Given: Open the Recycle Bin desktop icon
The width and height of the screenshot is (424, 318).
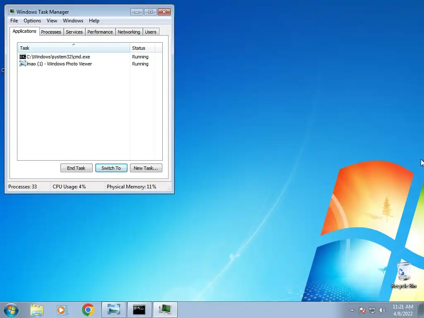Looking at the screenshot, I should [404, 275].
